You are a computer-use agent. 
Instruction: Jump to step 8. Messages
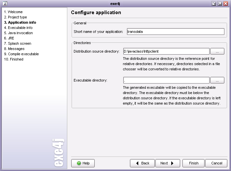[x=14, y=49]
